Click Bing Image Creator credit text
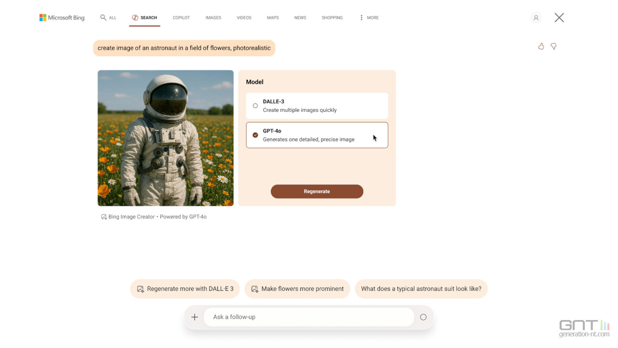The image size is (618, 348). pyautogui.click(x=131, y=217)
